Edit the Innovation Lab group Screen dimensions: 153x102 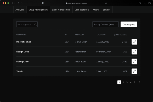click(x=134, y=42)
